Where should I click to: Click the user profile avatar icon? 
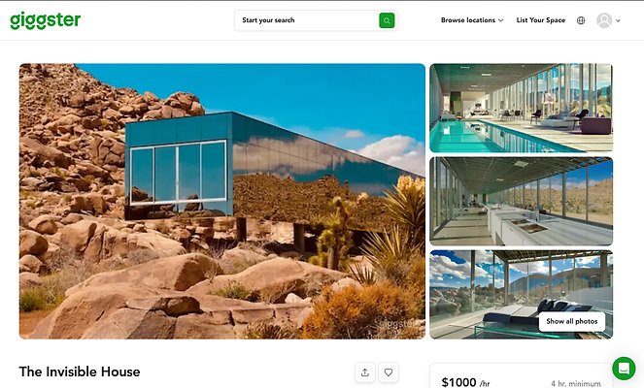[x=604, y=20]
